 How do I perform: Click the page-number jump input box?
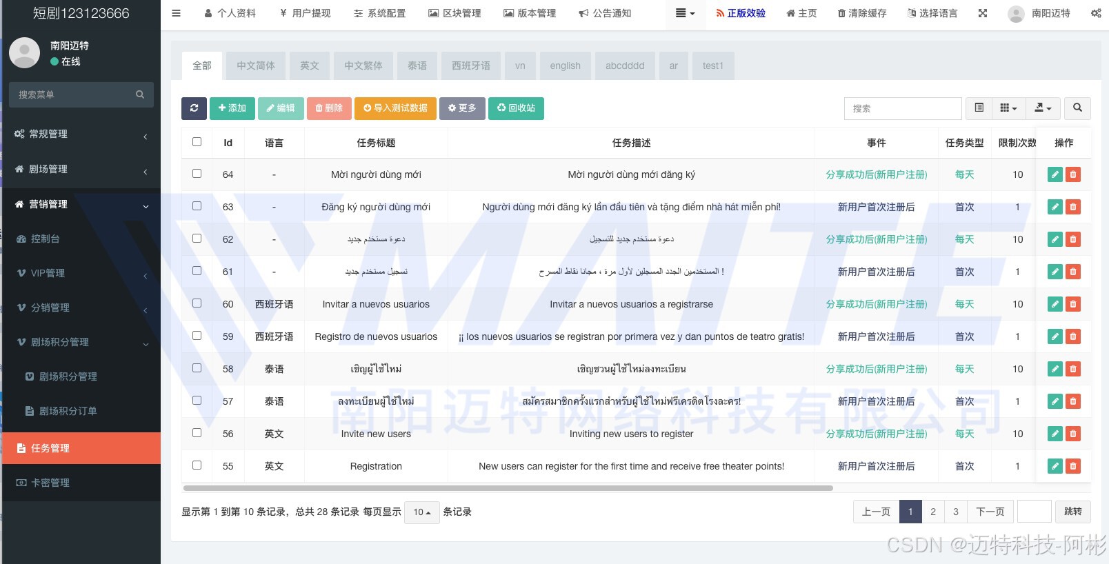[x=1034, y=512]
